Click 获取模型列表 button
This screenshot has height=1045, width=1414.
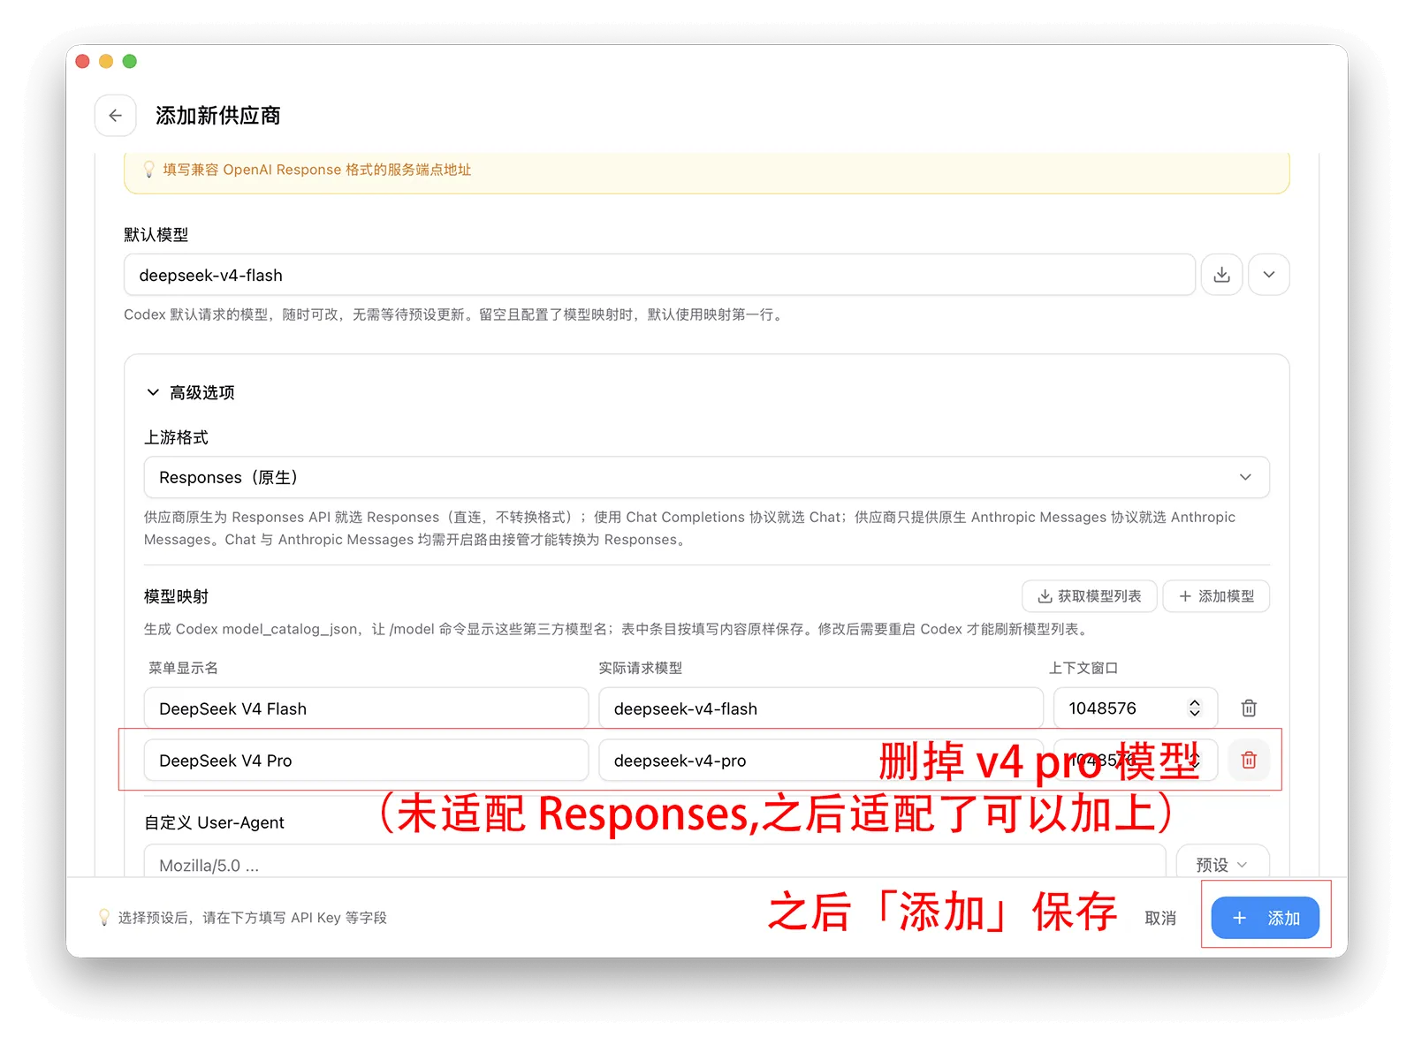[1090, 596]
